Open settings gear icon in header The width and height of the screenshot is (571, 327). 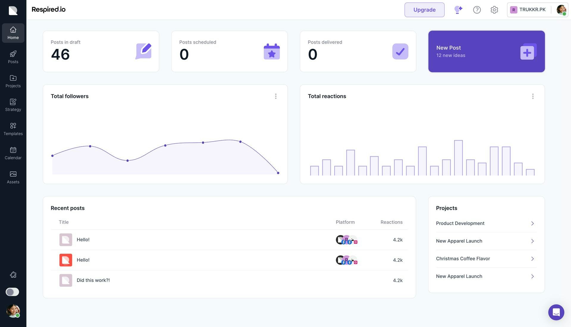494,10
